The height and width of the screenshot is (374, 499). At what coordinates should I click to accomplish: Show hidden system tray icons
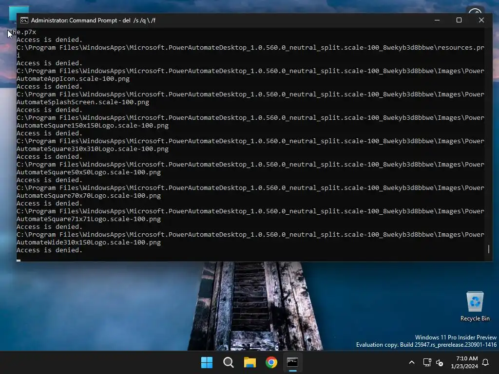tap(411, 362)
